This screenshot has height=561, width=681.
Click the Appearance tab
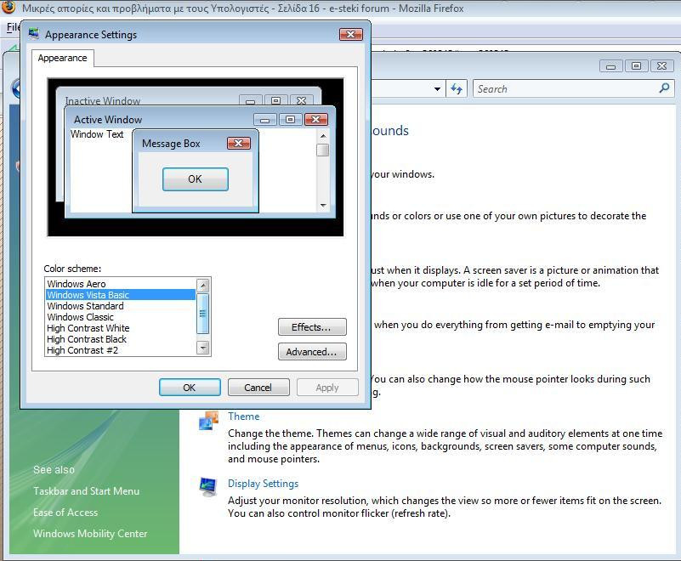point(62,58)
